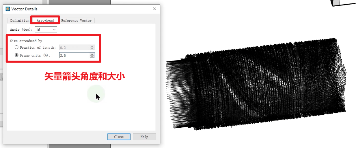Click the Close button in the dialog
356x148 pixels.
tap(119, 137)
